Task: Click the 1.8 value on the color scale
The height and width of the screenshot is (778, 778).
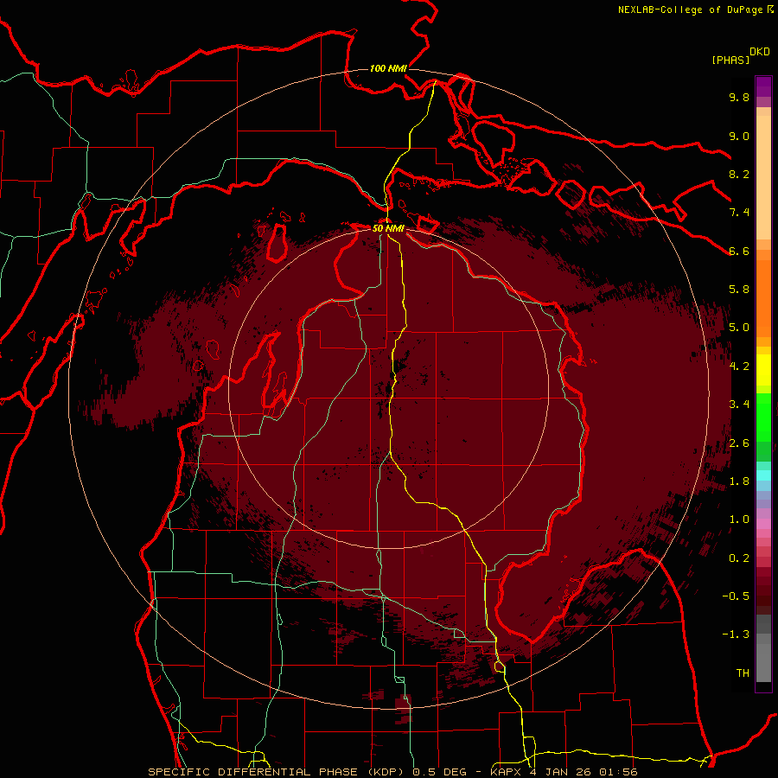Action: (739, 481)
